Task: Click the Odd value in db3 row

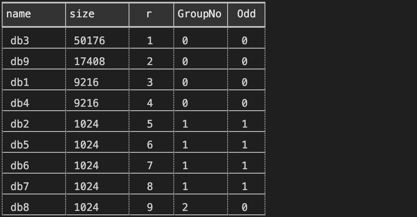Action: point(245,41)
